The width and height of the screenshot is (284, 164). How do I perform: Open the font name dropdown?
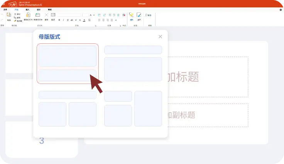pyautogui.click(x=69, y=15)
